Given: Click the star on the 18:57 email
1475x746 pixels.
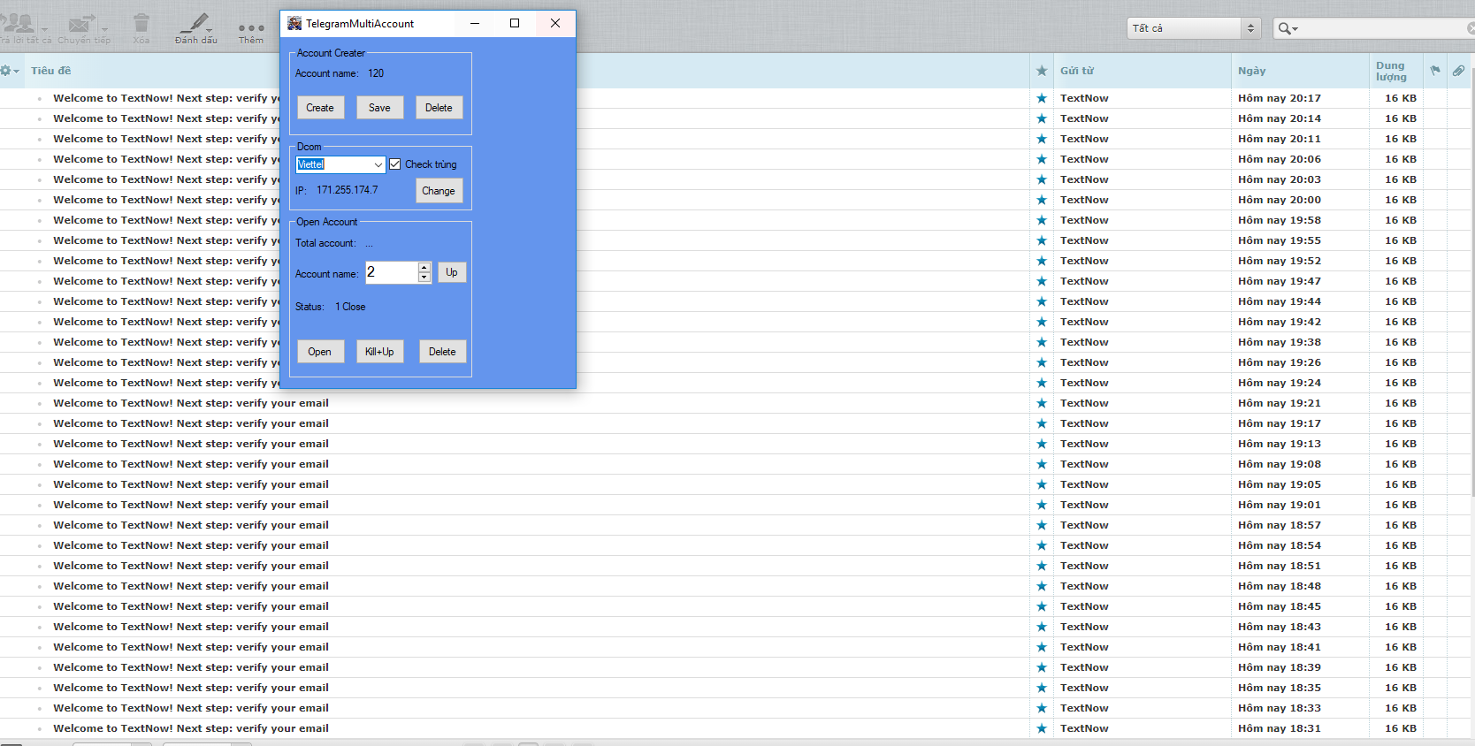Looking at the screenshot, I should (x=1042, y=525).
